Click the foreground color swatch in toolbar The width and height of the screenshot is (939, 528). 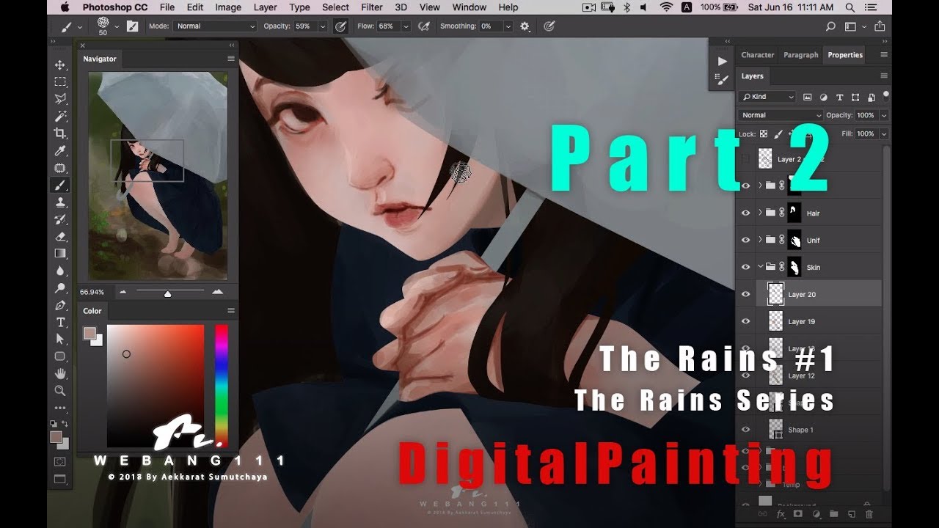pyautogui.click(x=56, y=436)
